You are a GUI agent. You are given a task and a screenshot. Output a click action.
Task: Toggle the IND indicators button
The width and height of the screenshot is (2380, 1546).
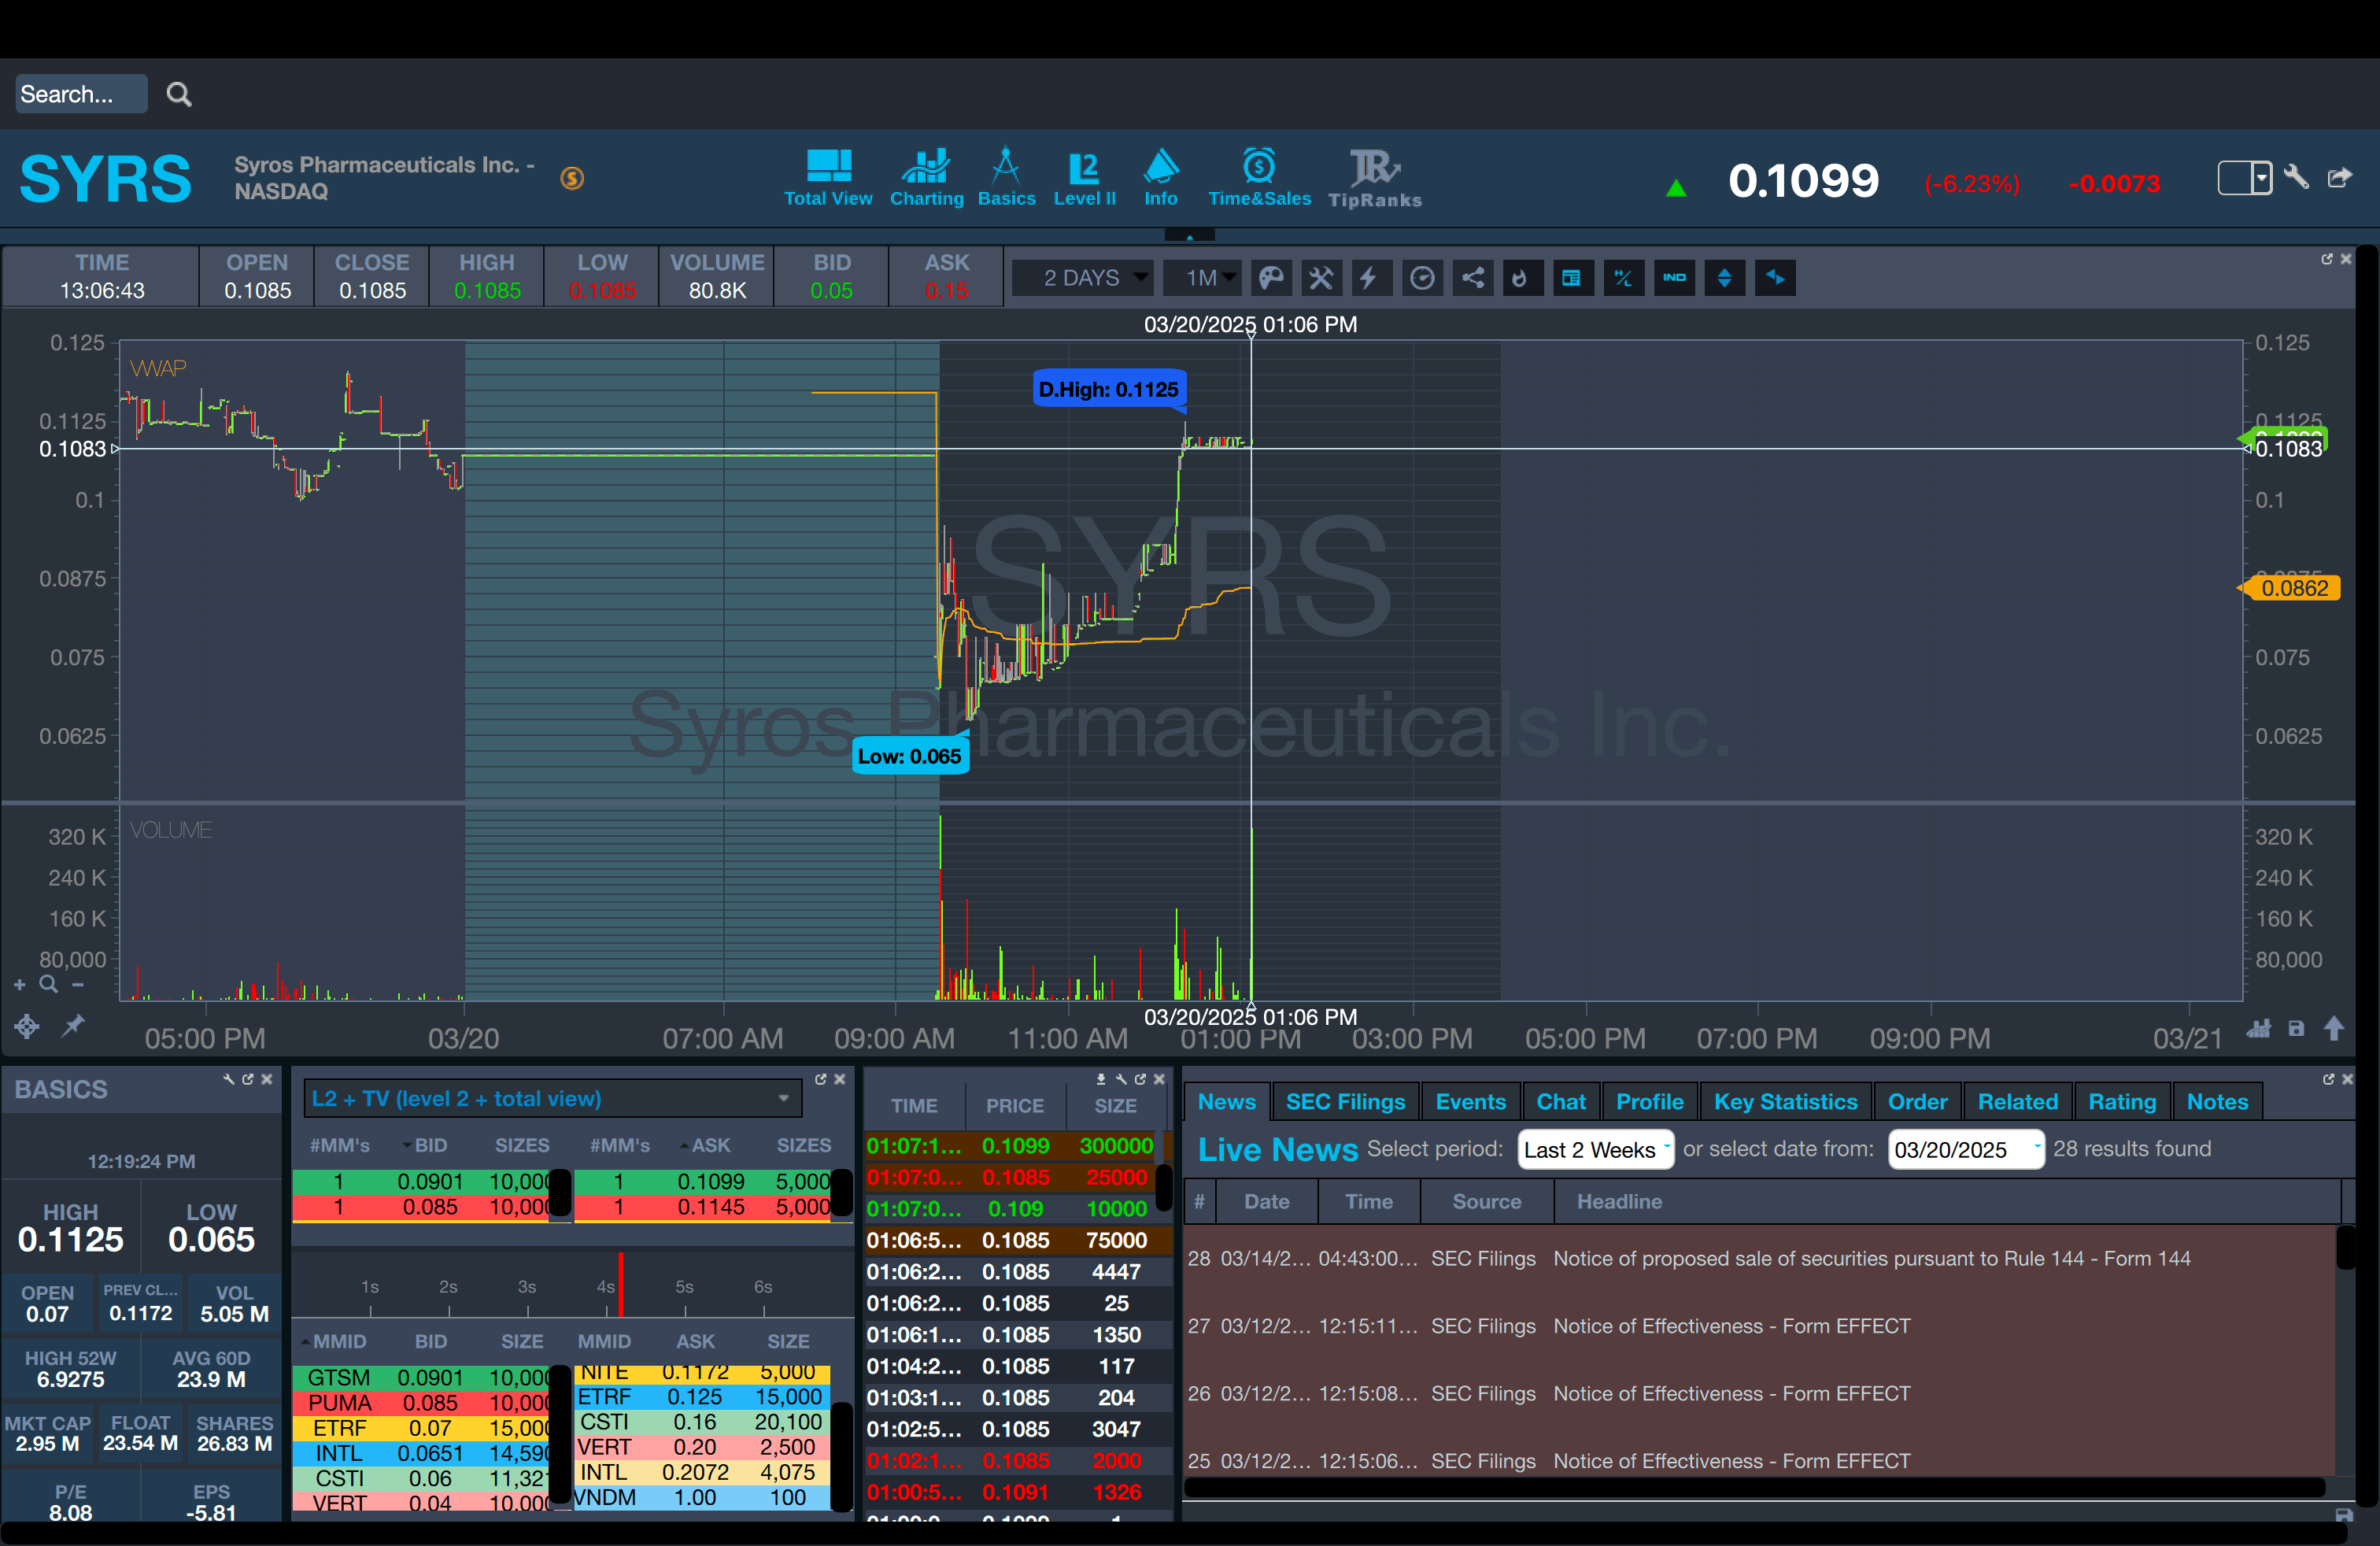[x=1674, y=278]
